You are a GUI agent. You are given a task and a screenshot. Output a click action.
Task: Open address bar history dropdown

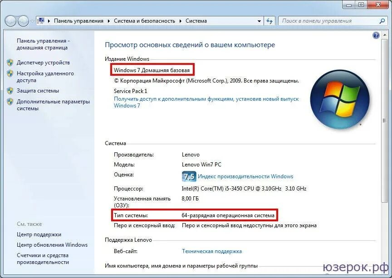coord(259,21)
